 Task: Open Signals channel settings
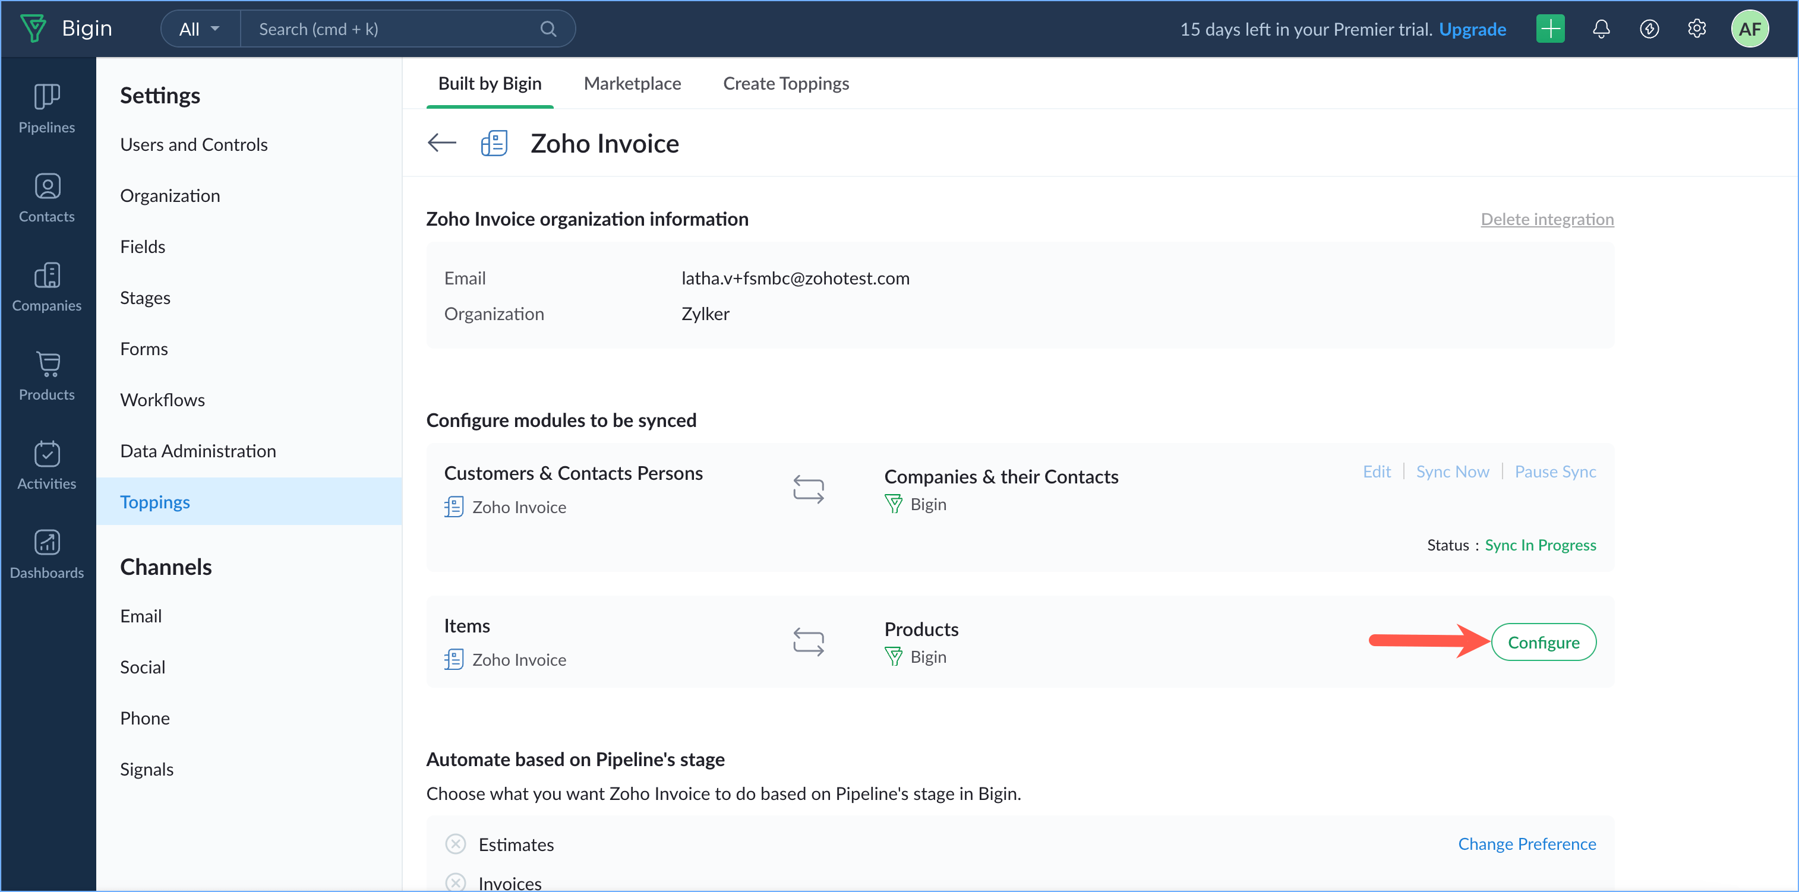coord(147,768)
